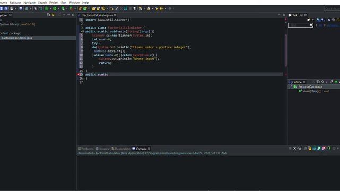Click the New Java Package icon
This screenshot has width=340, height=191.
click(80, 8)
